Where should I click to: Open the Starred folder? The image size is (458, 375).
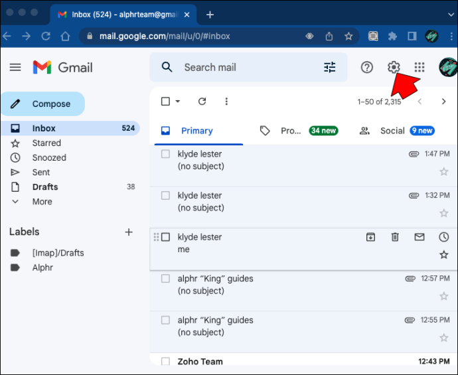point(70,143)
